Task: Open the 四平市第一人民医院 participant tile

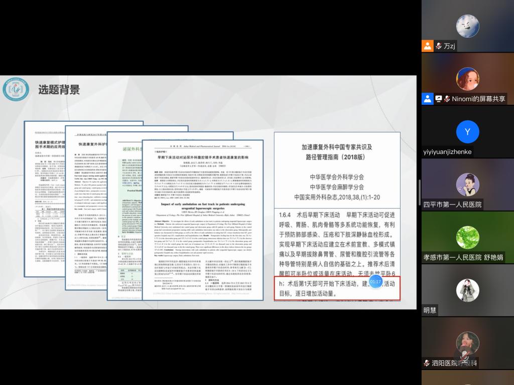Action: tap(467, 184)
